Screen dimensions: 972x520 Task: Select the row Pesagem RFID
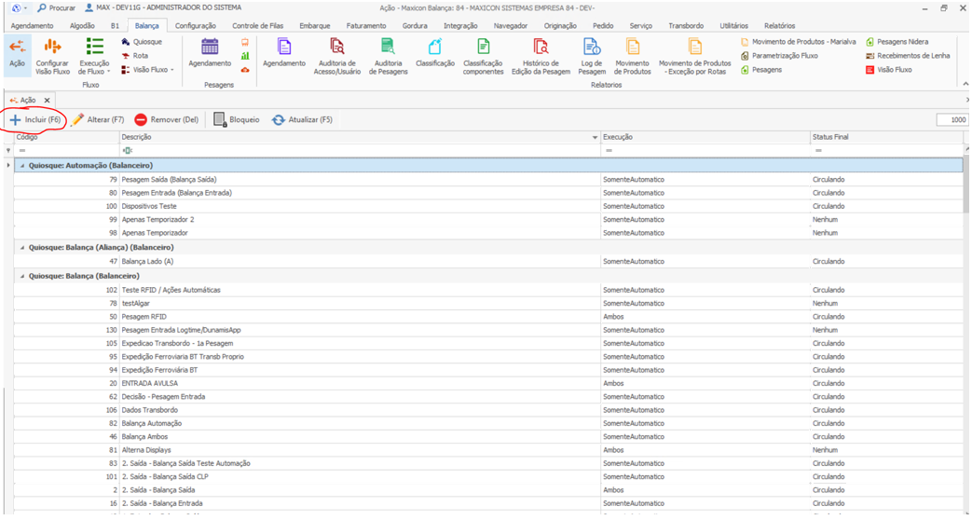(487, 317)
